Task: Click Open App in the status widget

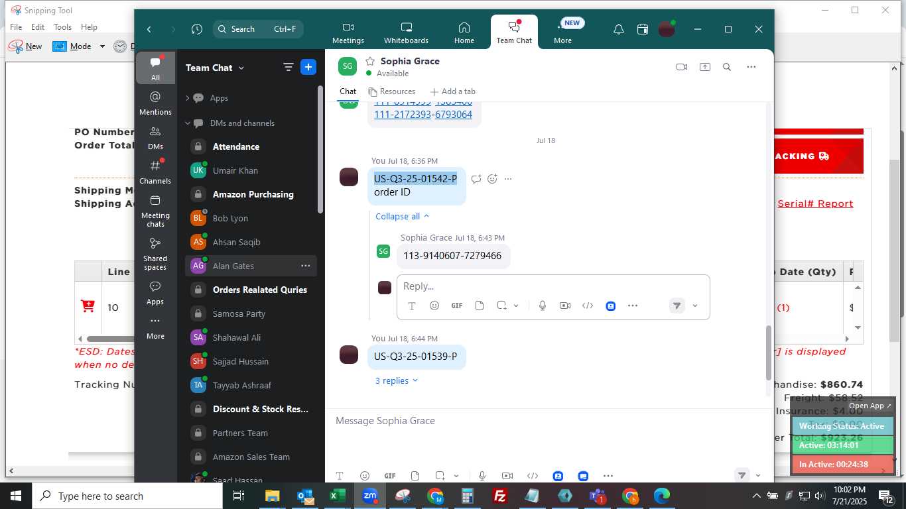Action: (870, 406)
